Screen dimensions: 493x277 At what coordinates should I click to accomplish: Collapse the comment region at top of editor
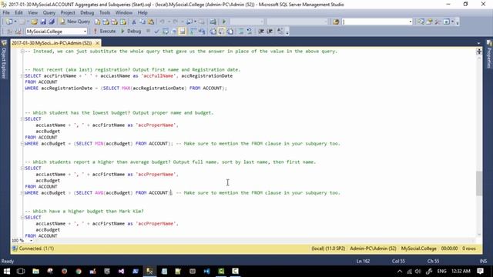(22, 52)
